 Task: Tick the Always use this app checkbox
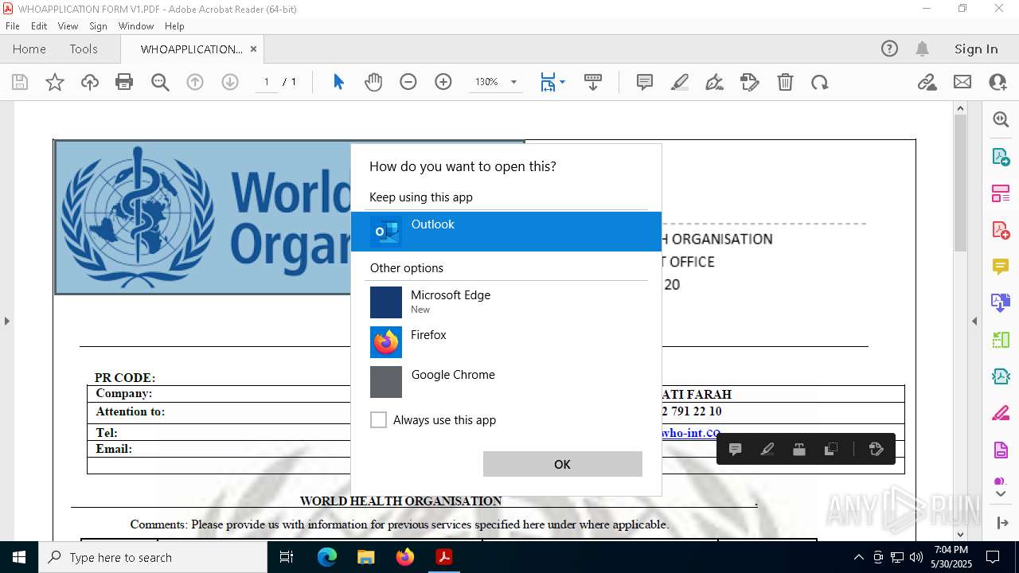(379, 420)
